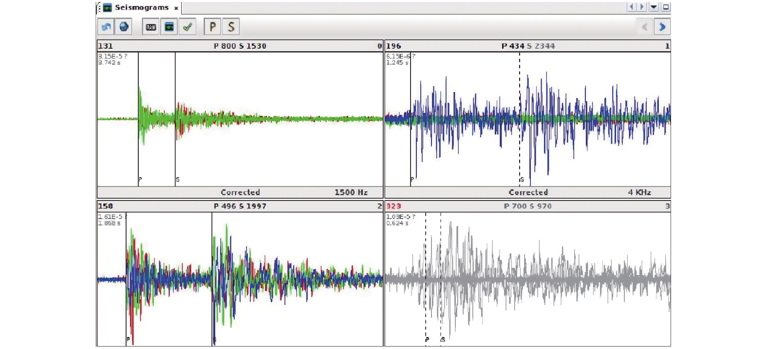Click the blue globe toolbar icon
This screenshot has width=767, height=349.
click(x=124, y=27)
